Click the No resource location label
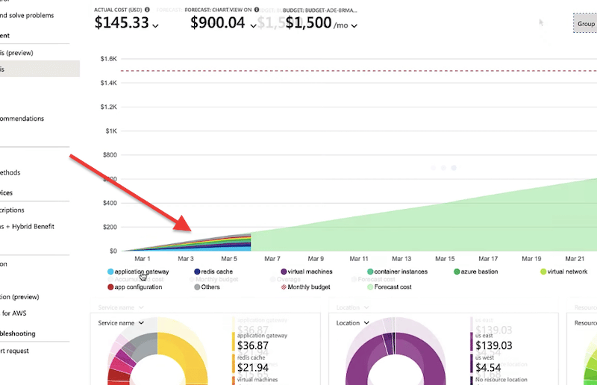The height and width of the screenshot is (385, 597). tap(501, 380)
